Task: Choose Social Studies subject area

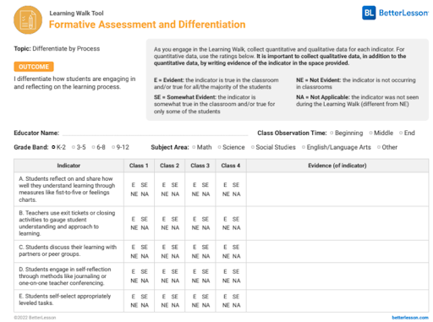Action: [x=253, y=147]
